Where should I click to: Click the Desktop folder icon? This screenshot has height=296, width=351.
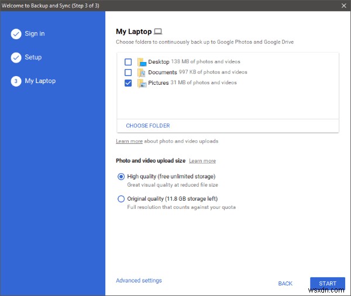coord(142,62)
